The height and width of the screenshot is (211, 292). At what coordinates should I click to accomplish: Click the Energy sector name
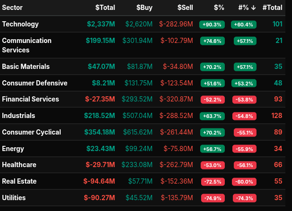click(13, 149)
